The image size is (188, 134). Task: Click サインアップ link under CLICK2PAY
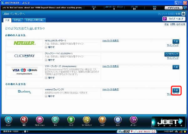point(173,58)
